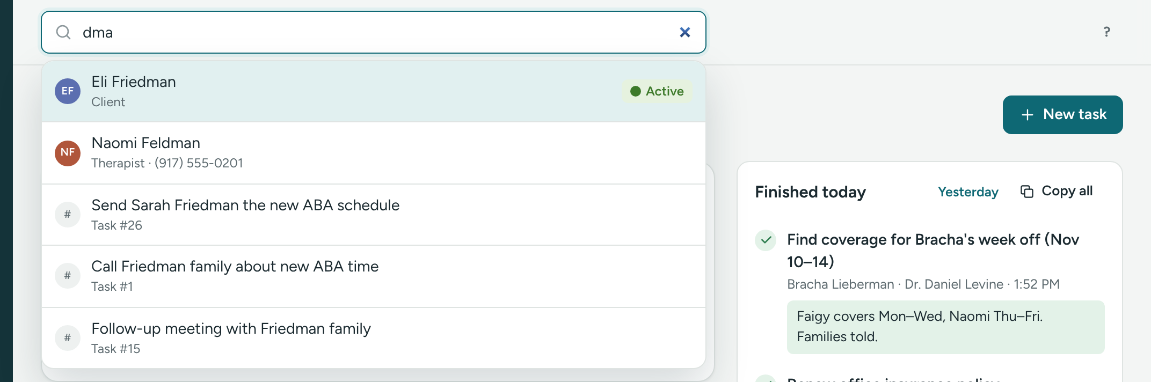The height and width of the screenshot is (382, 1151).
Task: Click the 'Finished today' heading
Action: tap(810, 192)
